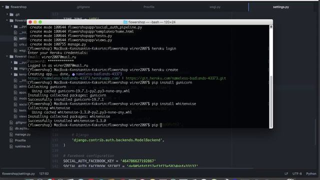The width and height of the screenshot is (320, 180).
Task: Switch to the Procfile tab
Action: click(149, 7)
